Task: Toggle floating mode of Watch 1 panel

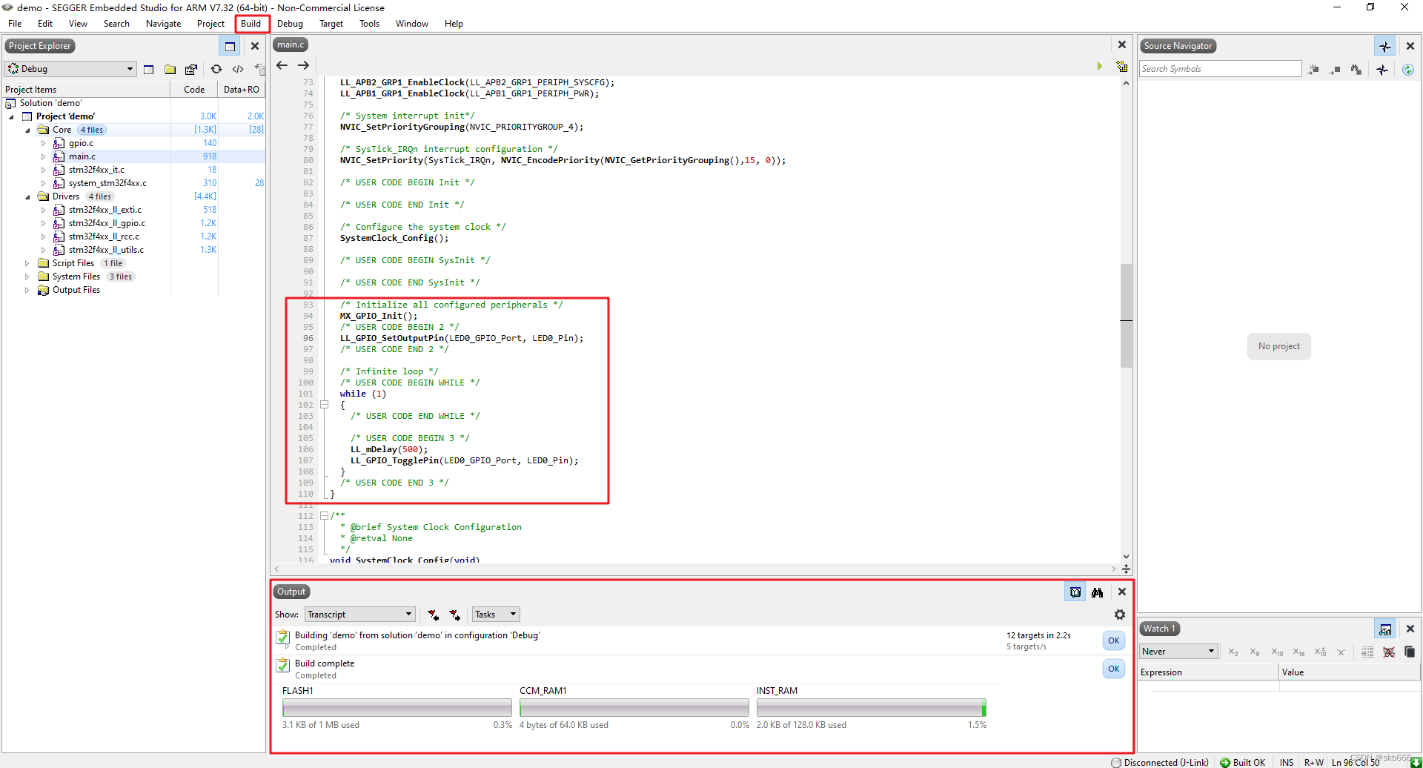Action: pos(1384,629)
